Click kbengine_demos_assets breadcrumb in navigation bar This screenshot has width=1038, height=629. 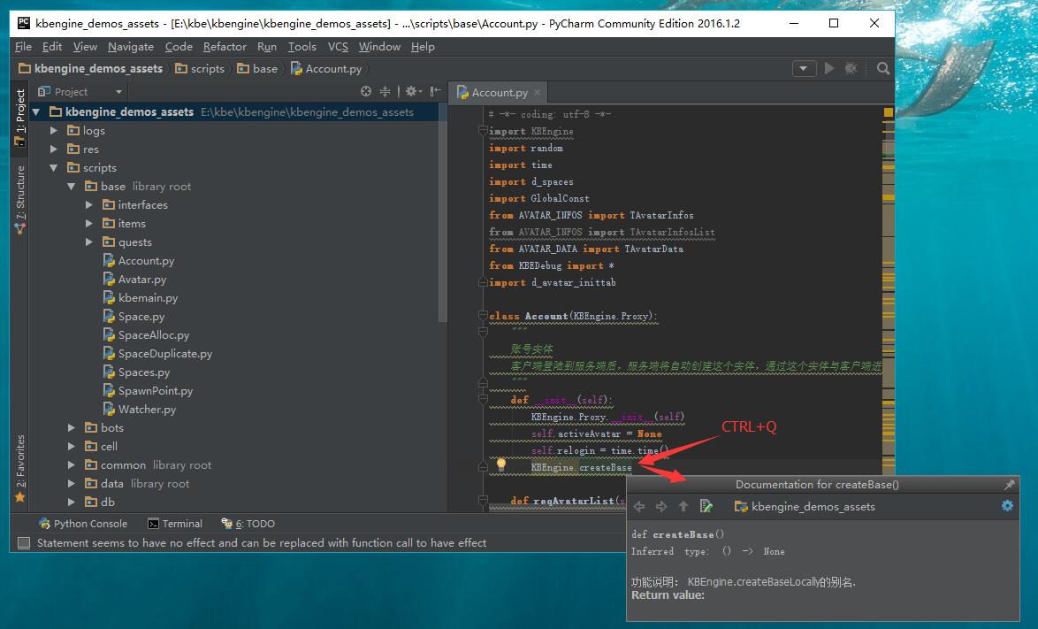[x=90, y=68]
